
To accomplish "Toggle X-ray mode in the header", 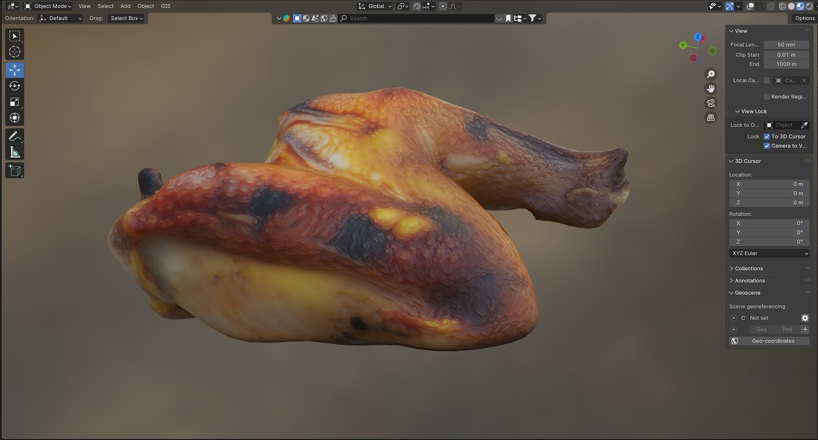I will point(771,6).
